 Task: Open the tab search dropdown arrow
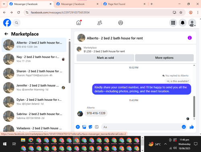click(x=4, y=4)
